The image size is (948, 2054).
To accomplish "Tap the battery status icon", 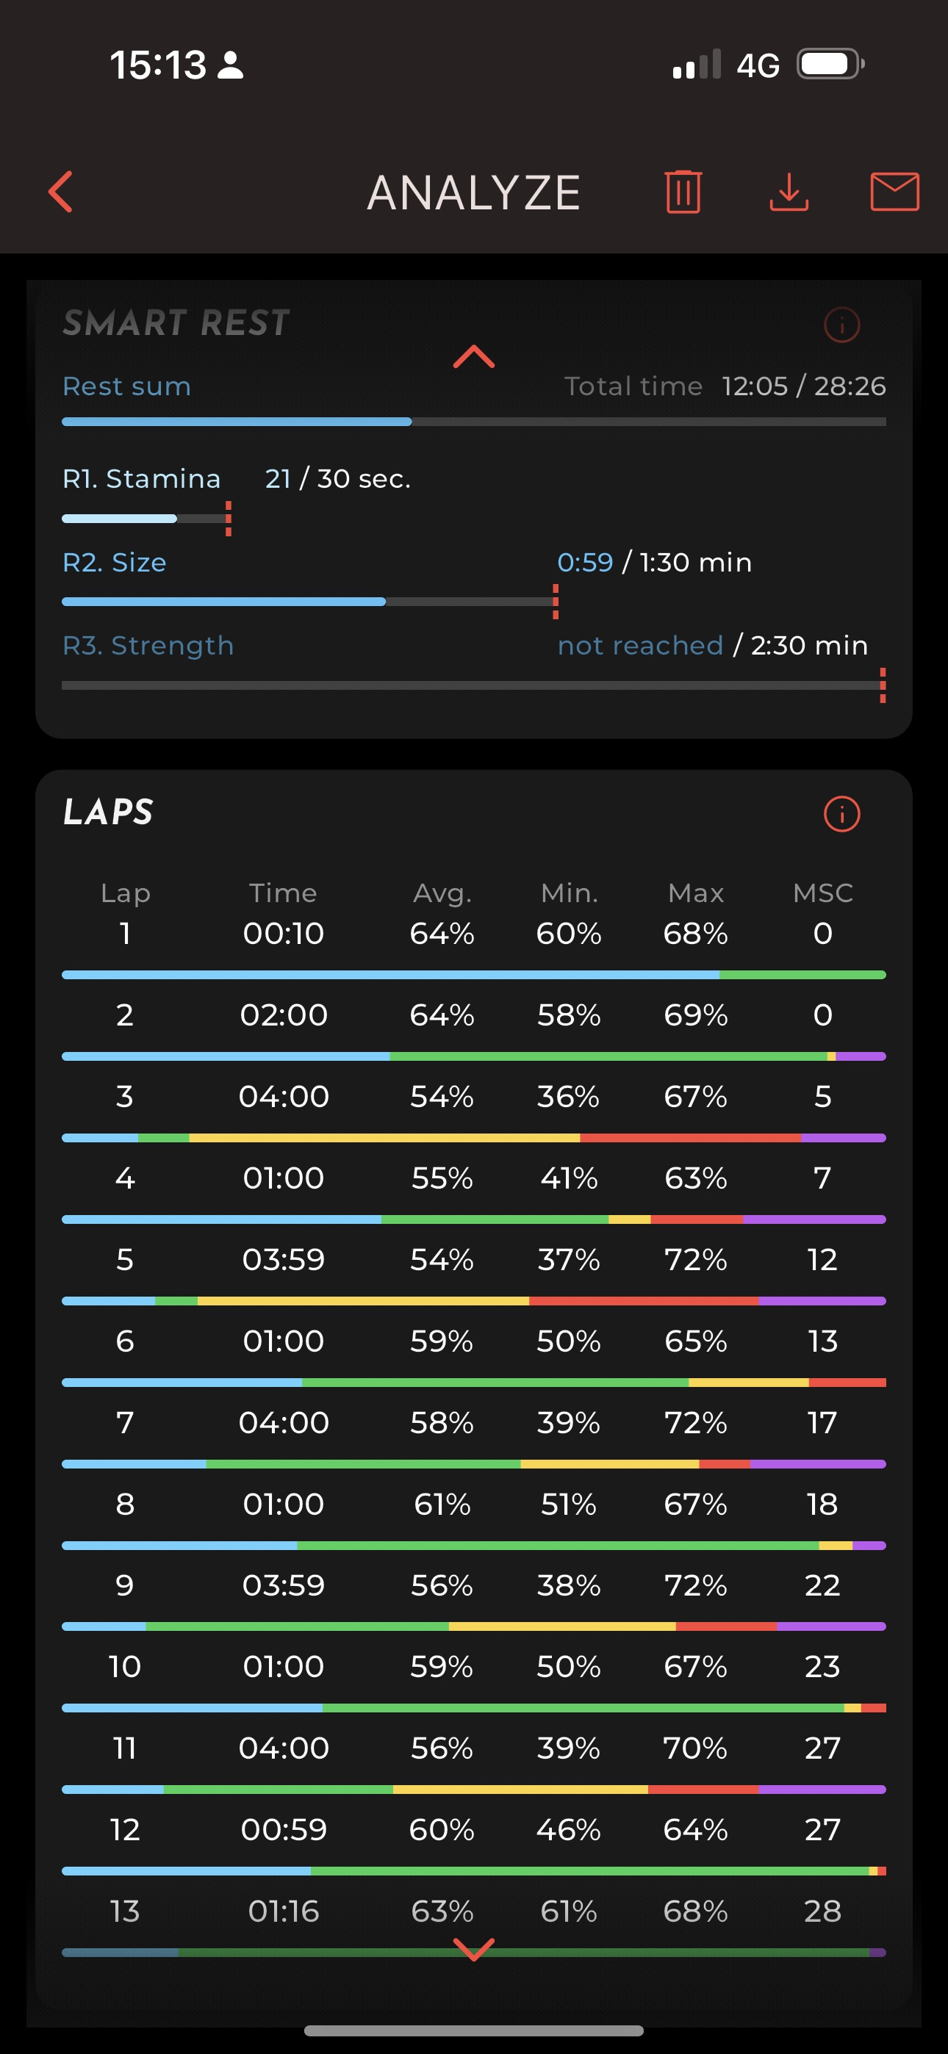I will pos(830,64).
